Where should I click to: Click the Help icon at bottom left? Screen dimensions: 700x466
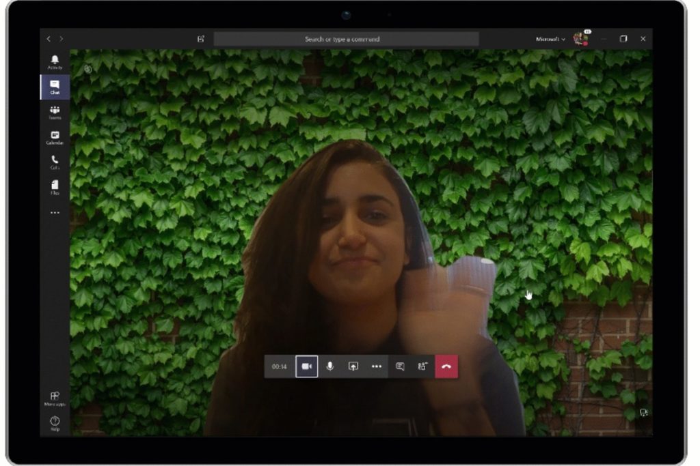point(55,424)
